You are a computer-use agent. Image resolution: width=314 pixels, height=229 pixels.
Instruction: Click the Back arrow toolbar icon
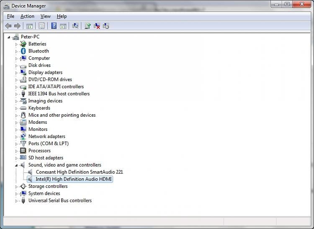8,26
